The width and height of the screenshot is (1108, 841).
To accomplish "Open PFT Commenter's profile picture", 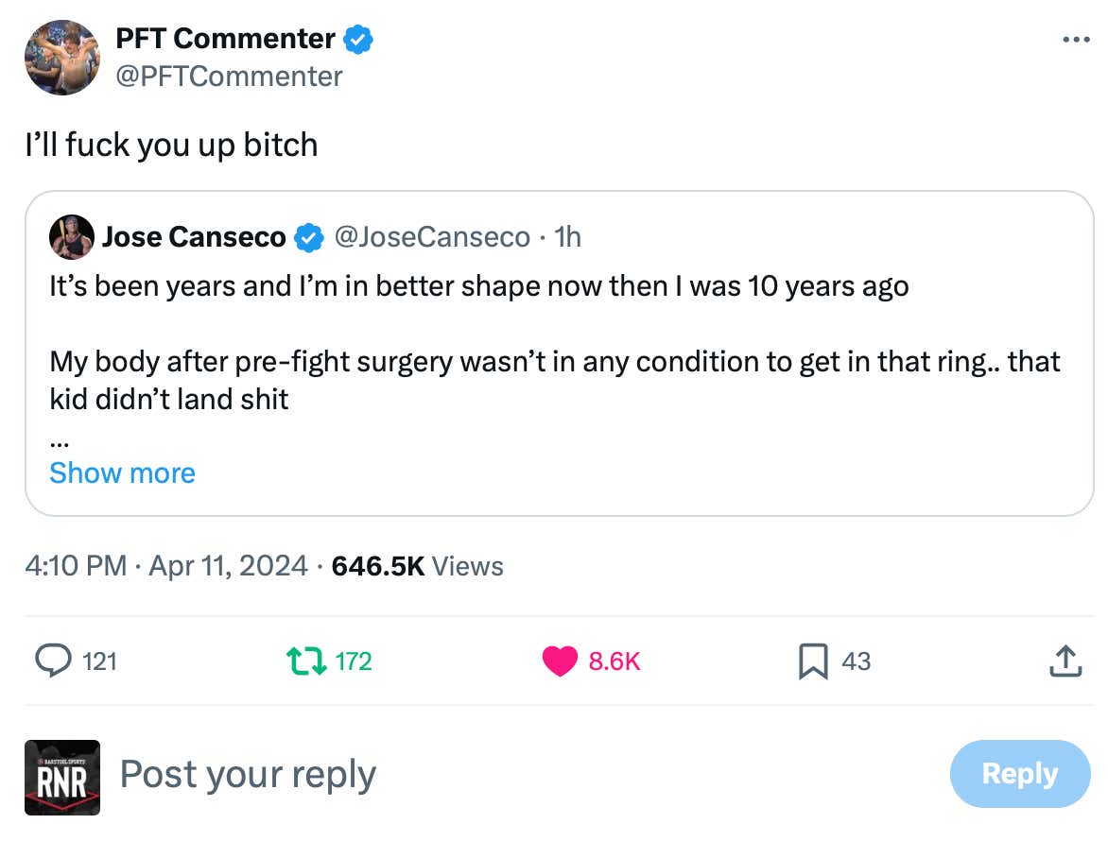I will click(61, 57).
